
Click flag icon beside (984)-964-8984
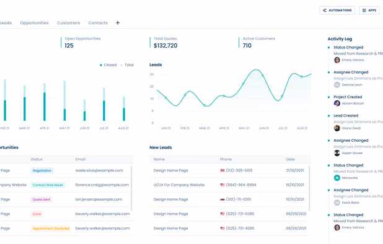(x=222, y=185)
